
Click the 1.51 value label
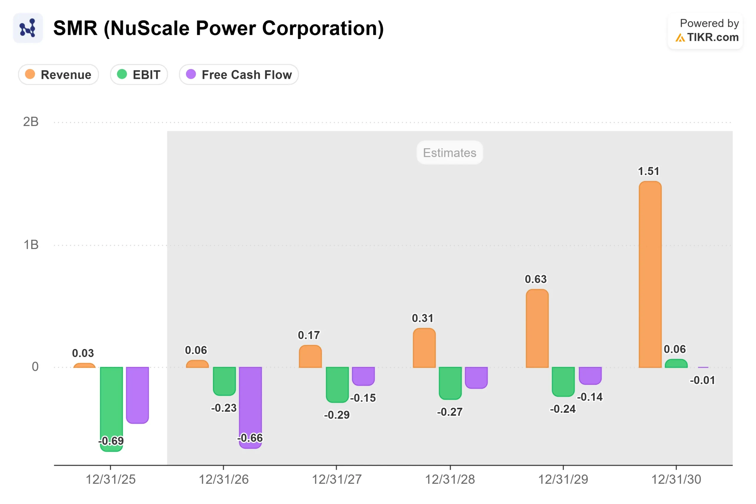pos(649,171)
